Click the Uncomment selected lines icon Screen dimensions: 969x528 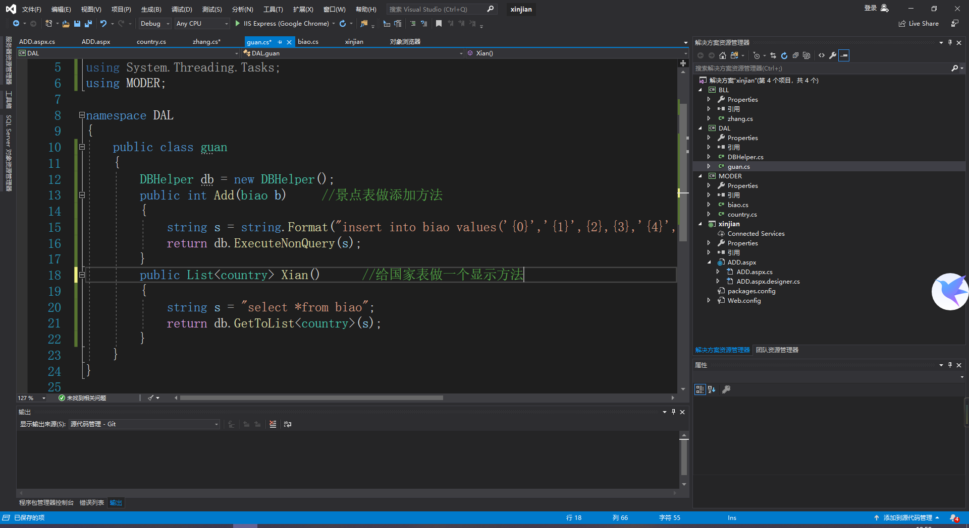point(424,24)
